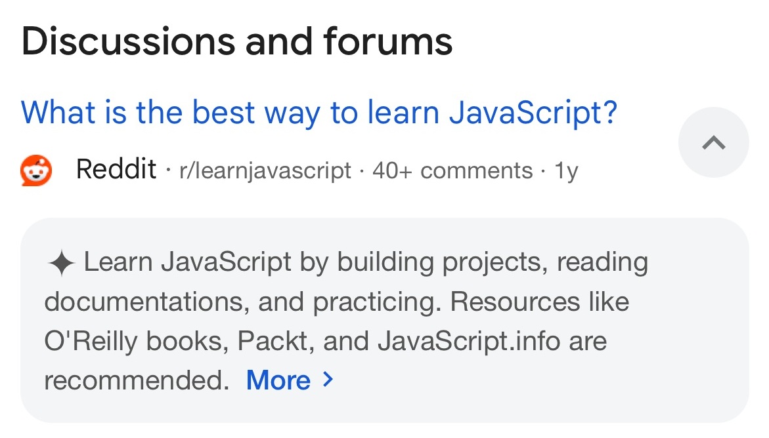Select the "Reddit" source name
769x438 pixels.
116,170
